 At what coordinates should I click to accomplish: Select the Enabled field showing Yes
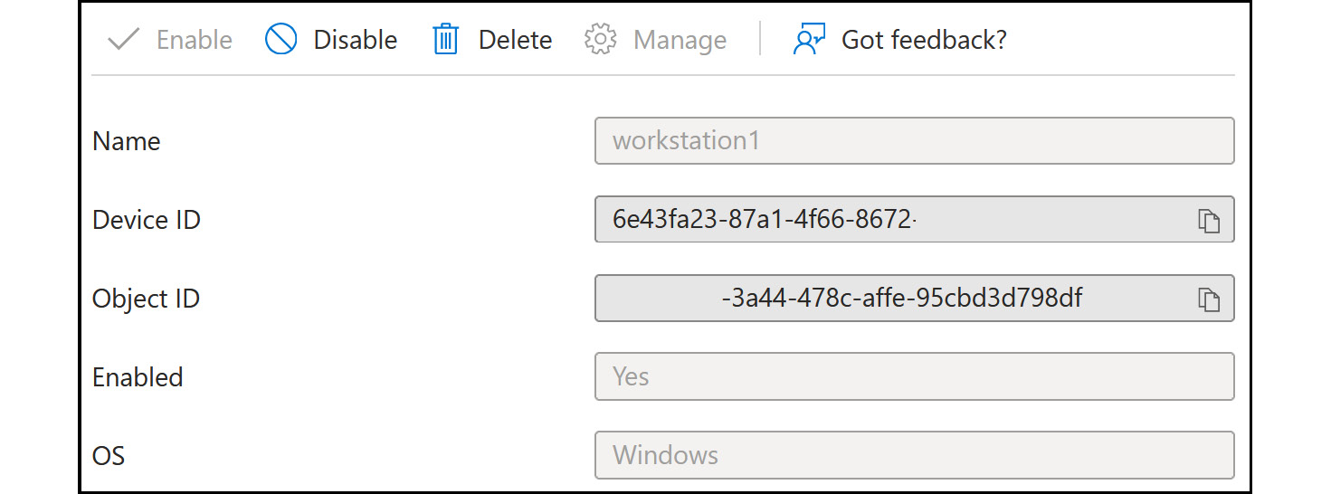pos(915,376)
